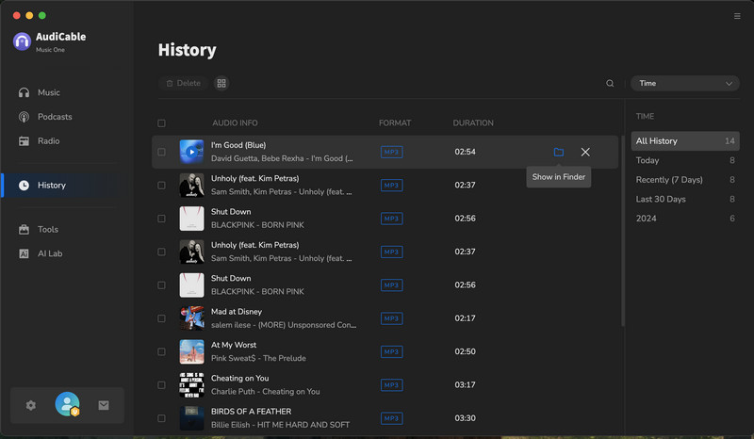
Task: Select the Mad at Disney title
Action: 237,312
